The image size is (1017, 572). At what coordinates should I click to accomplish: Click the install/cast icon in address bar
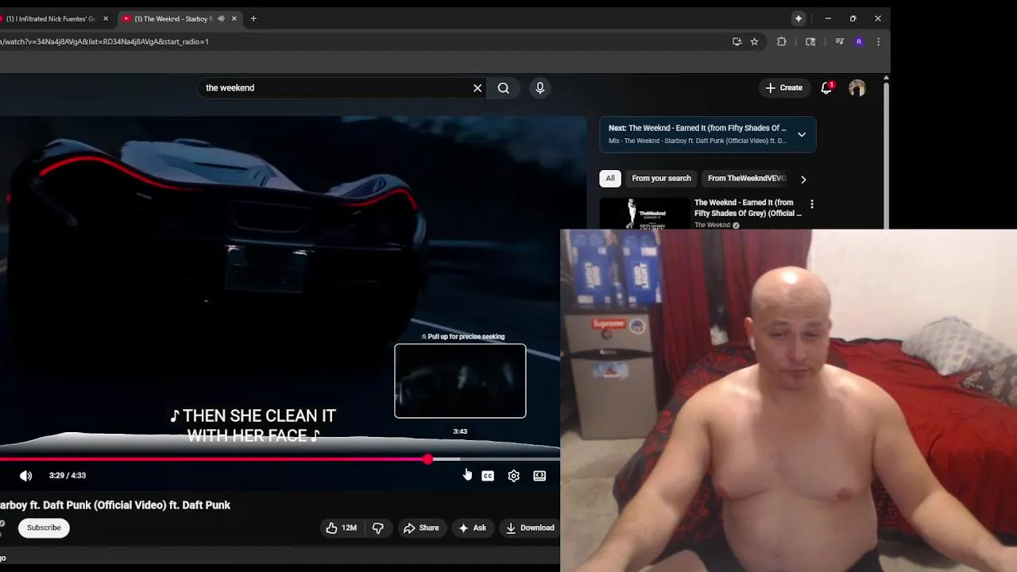point(737,42)
